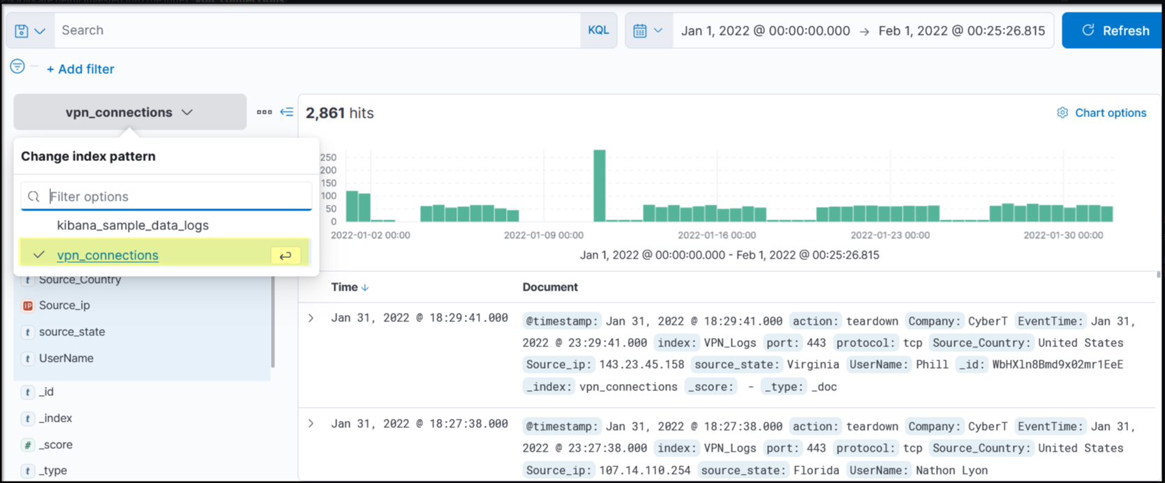
Task: Click the tallest histogram bar near Jan 11
Action: (x=599, y=185)
